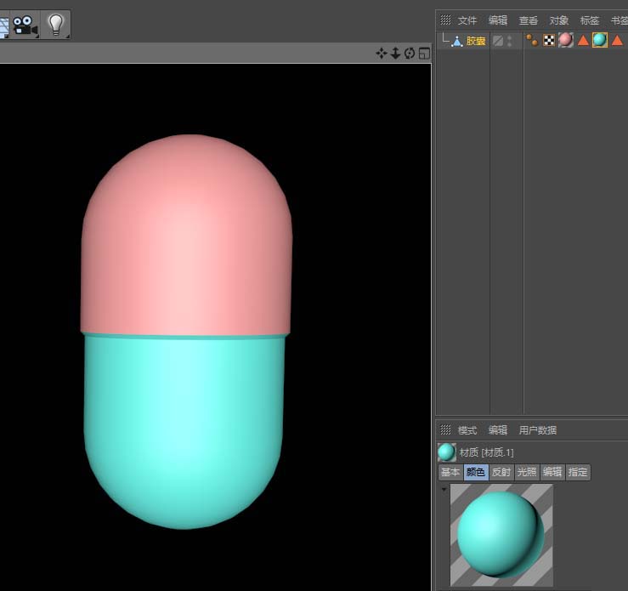Click the floor grid icon in toolbar
The height and width of the screenshot is (591, 628).
click(3, 26)
